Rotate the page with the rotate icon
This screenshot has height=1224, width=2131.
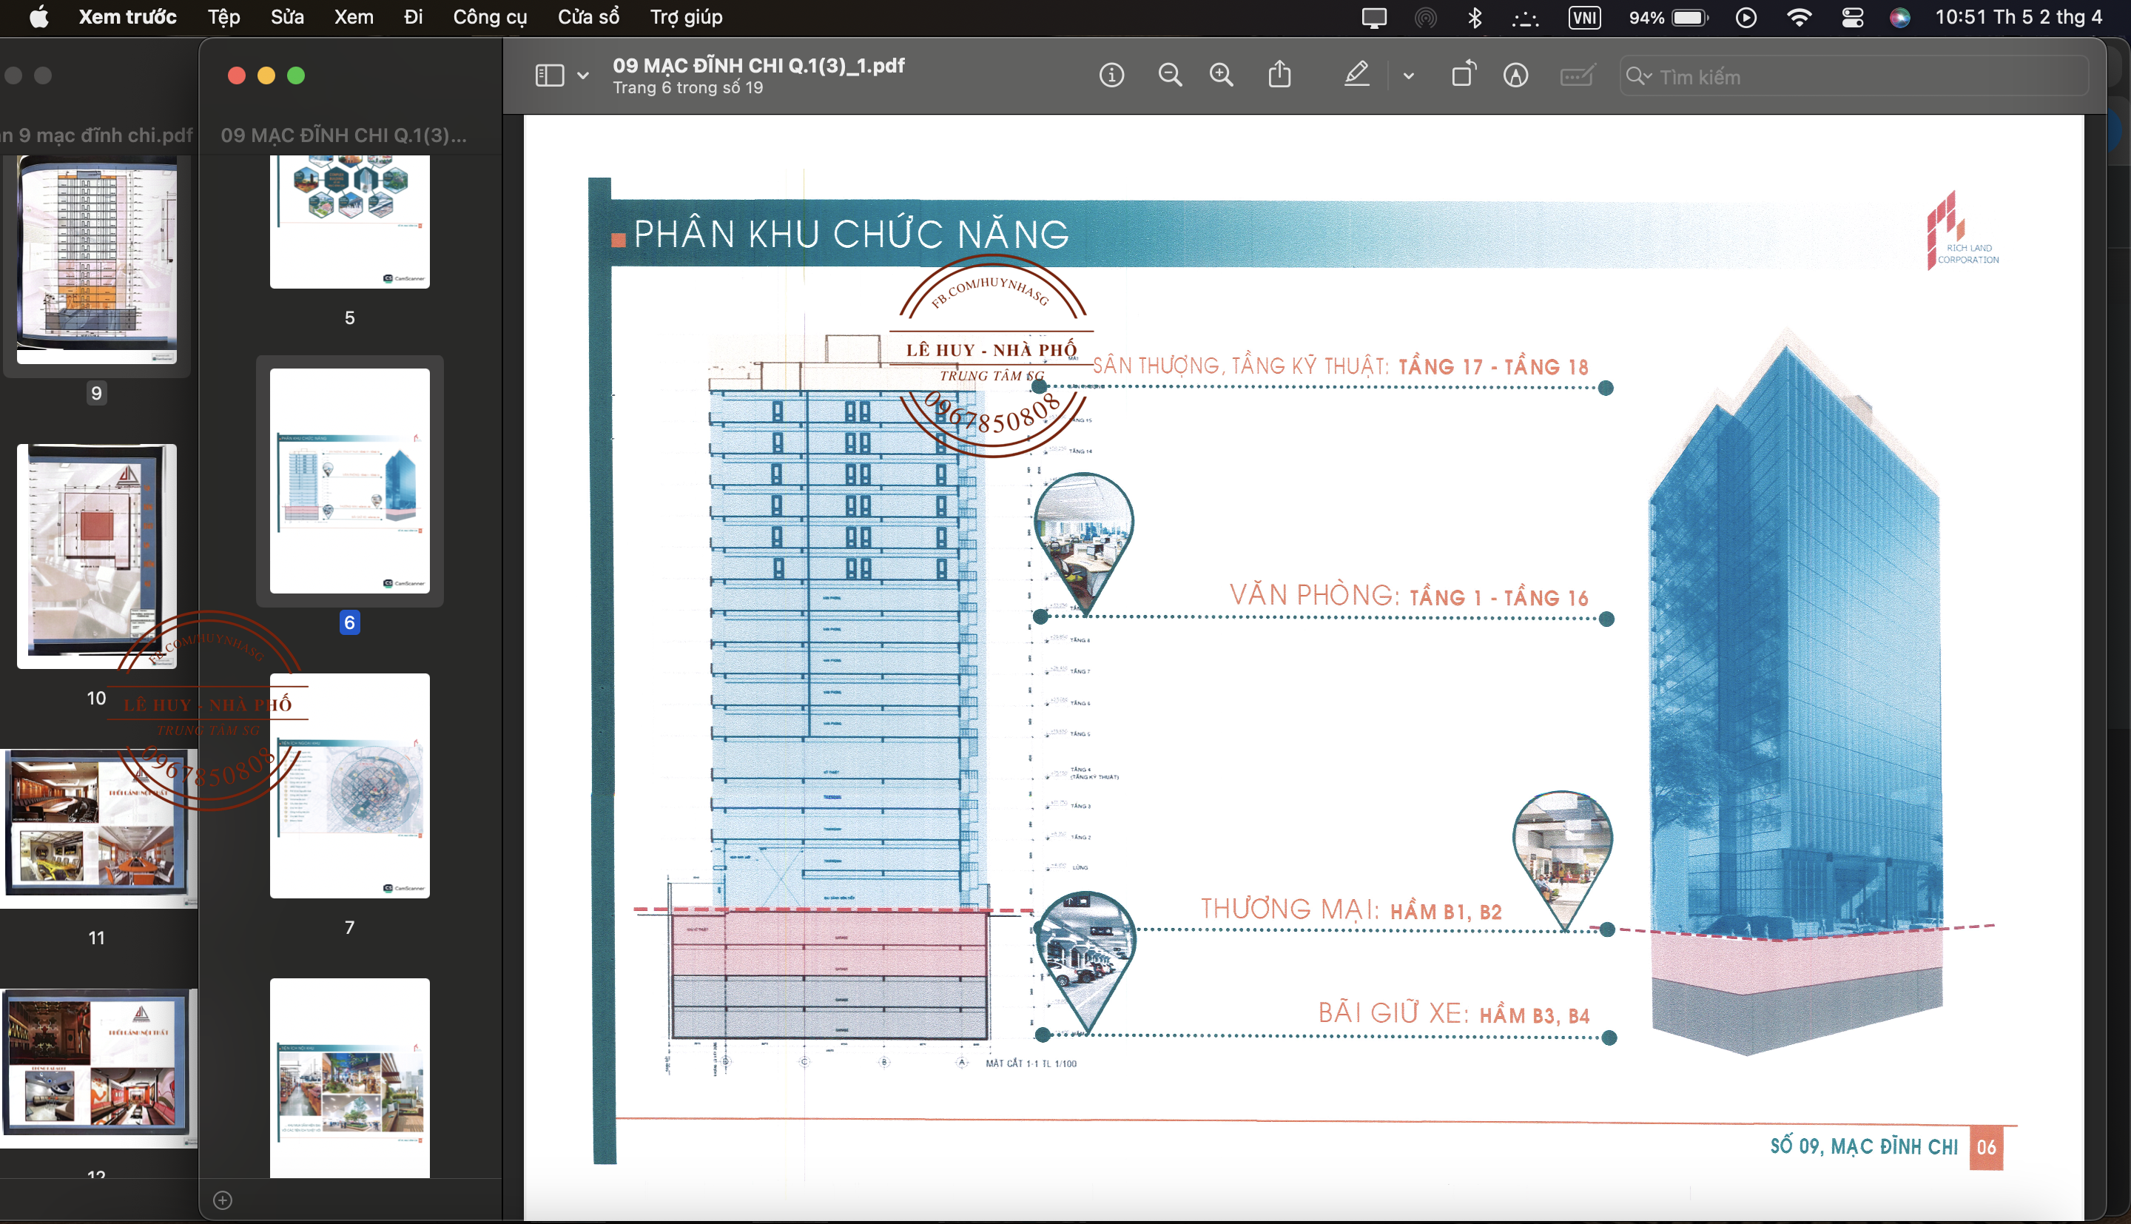[x=1464, y=75]
